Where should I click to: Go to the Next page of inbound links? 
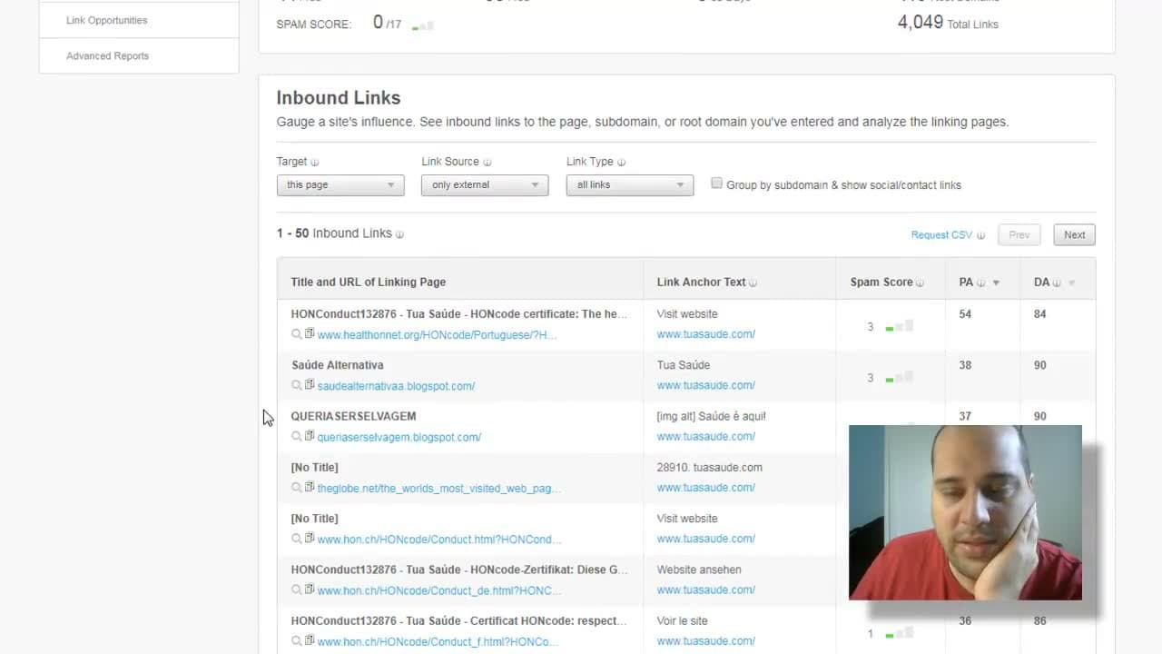coord(1075,234)
